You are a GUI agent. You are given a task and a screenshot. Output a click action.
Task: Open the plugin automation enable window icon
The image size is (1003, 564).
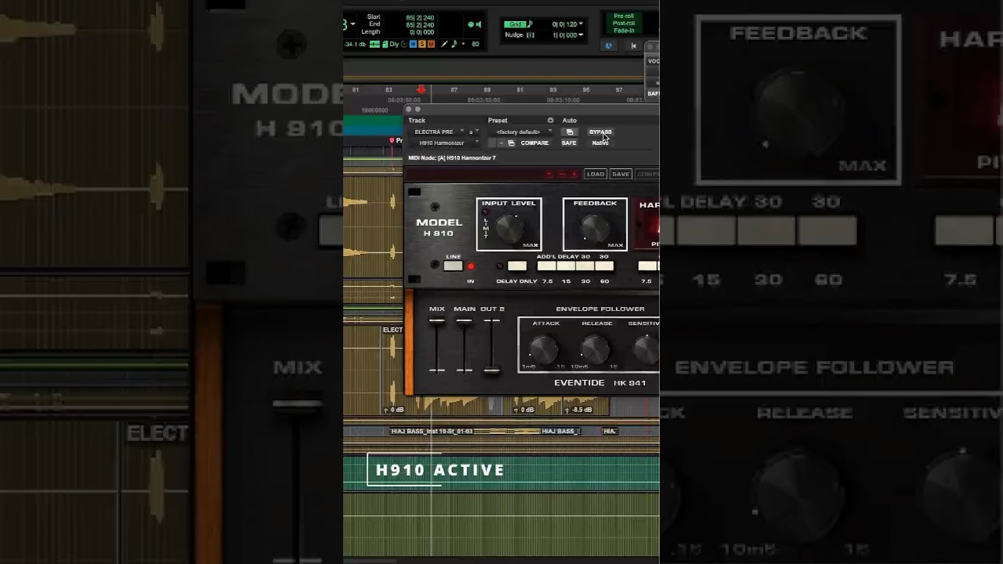tap(570, 132)
